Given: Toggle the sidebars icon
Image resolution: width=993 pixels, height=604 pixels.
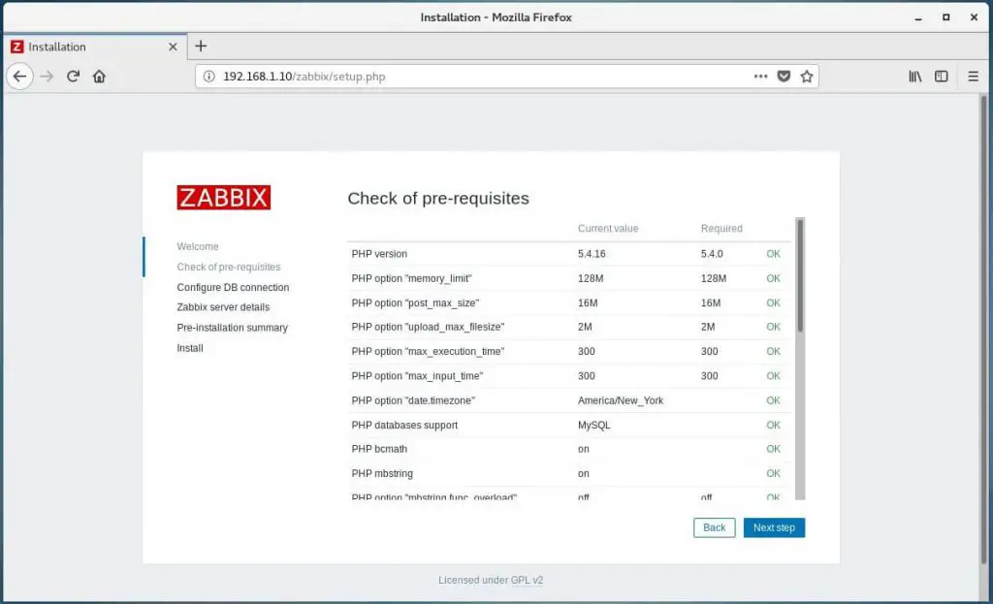Looking at the screenshot, I should 941,77.
